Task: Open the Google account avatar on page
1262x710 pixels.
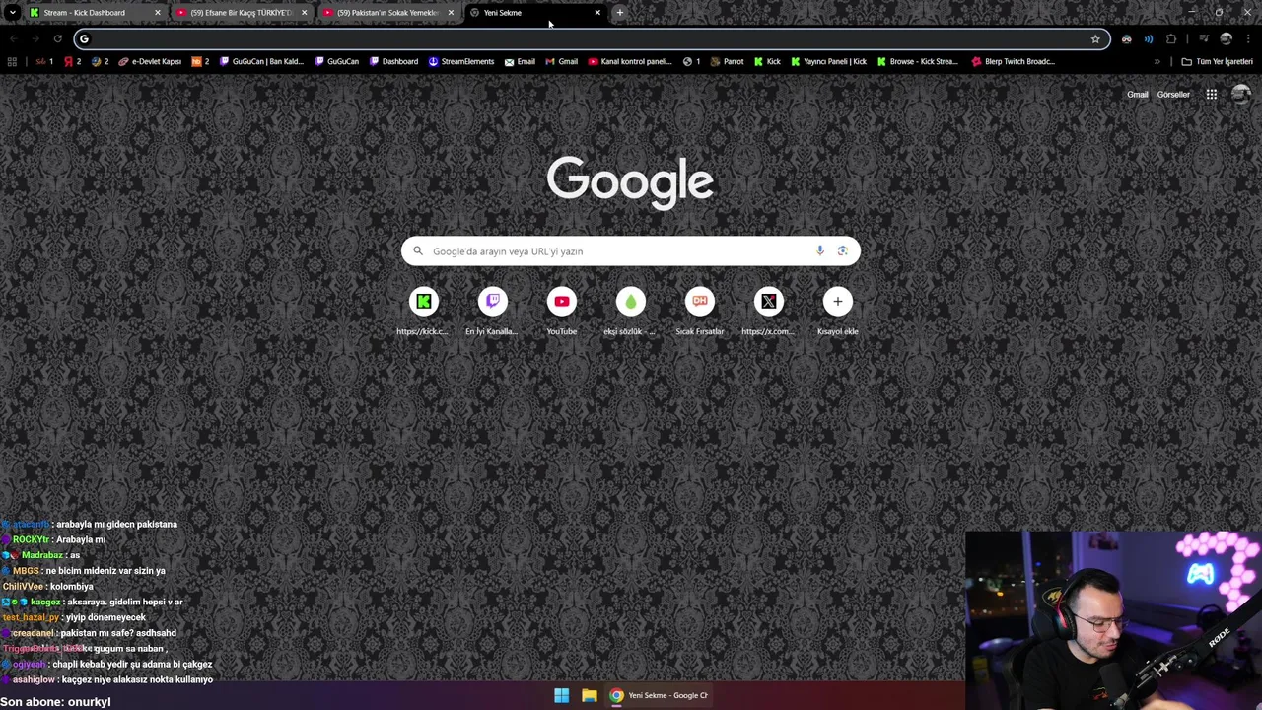Action: (1240, 95)
